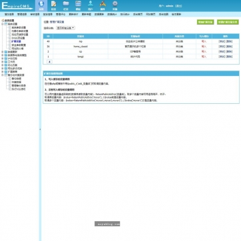Open the 栏目 (Column) folder icon in top bar
241x241 pixels.
pyautogui.click(x=66, y=5)
